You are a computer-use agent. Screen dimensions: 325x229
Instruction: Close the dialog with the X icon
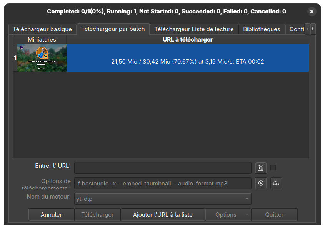pyautogui.click(x=312, y=12)
